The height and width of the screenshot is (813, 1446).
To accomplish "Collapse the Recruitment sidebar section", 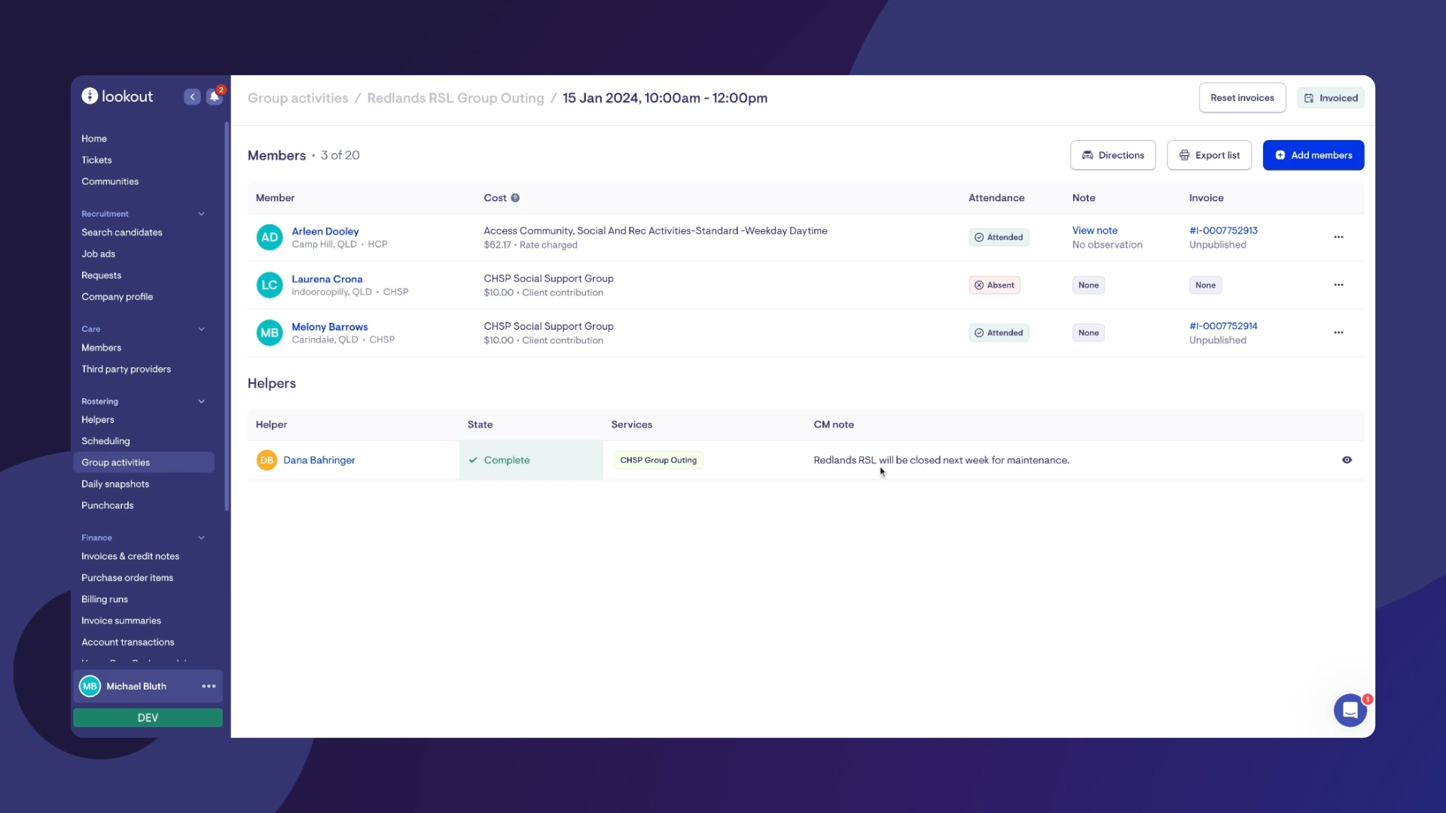I will click(x=201, y=214).
